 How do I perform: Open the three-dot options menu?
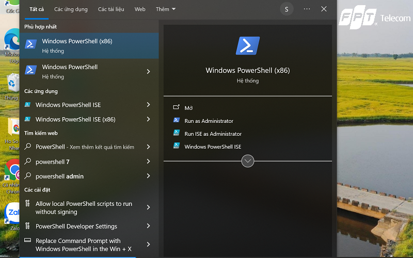[x=307, y=9]
